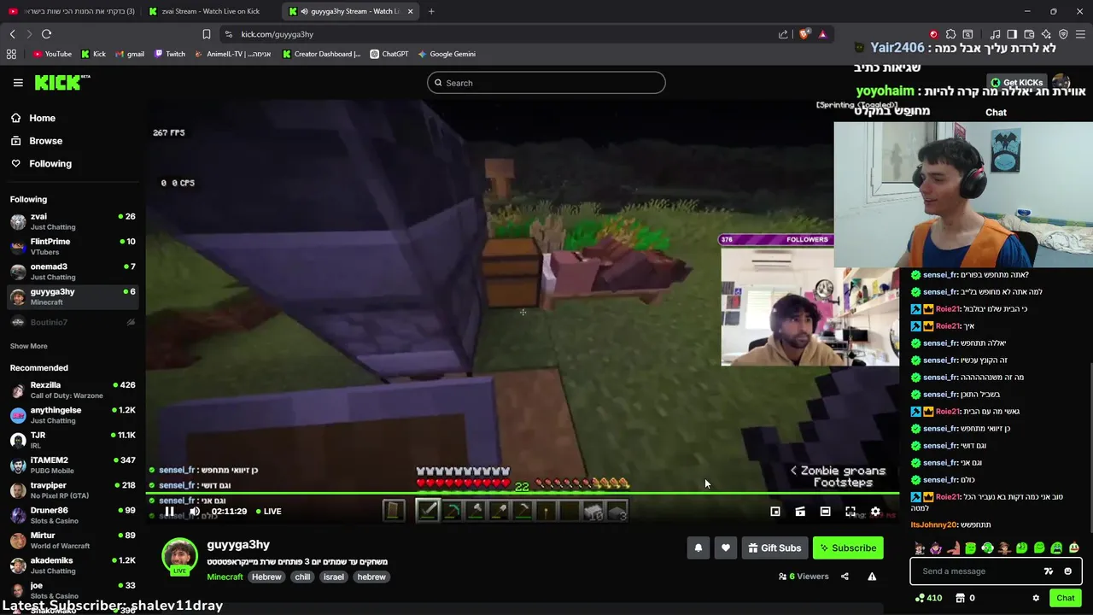
Task: Click the translate icon in message box
Action: pos(1049,571)
